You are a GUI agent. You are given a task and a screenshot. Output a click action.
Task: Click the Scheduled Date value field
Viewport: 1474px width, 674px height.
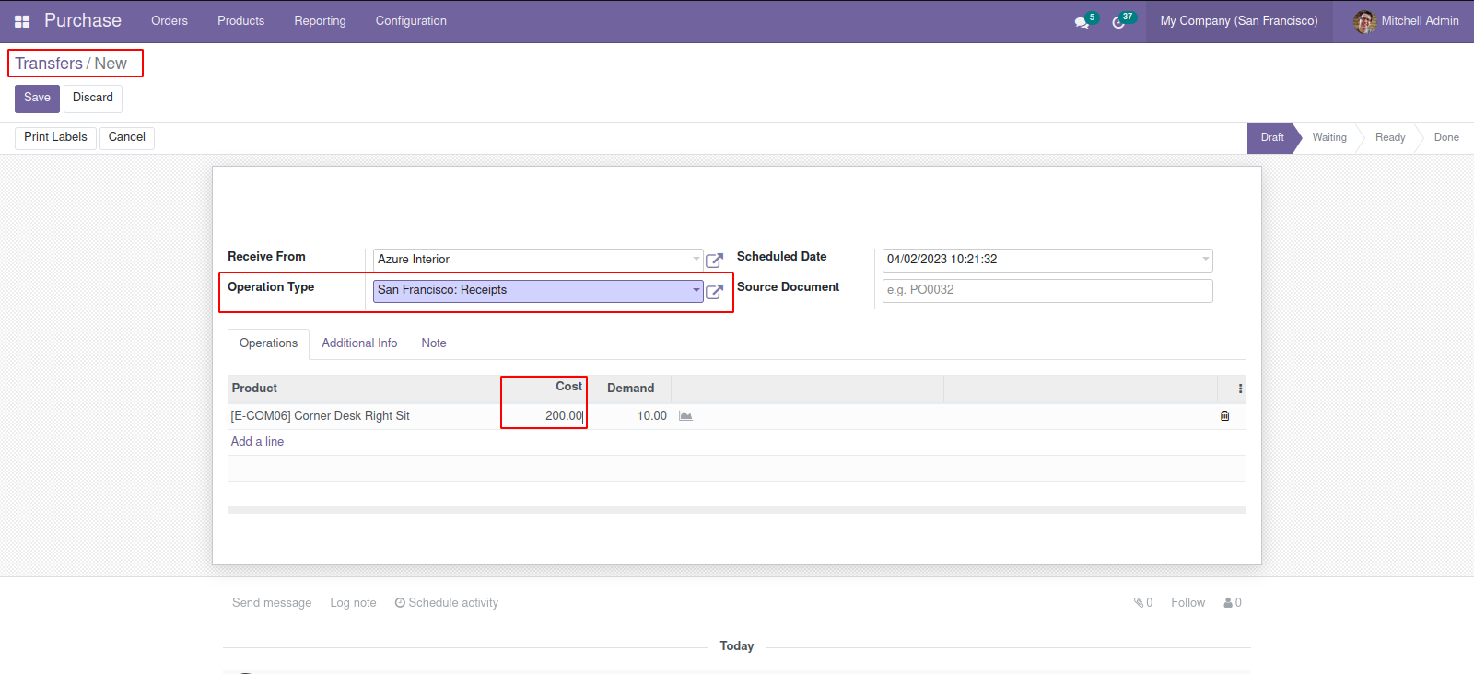coord(1047,260)
